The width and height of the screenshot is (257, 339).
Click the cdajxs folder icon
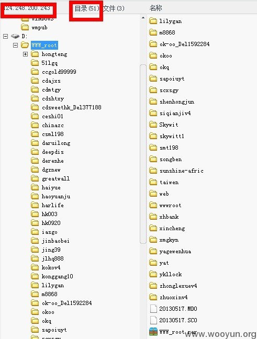35,81
